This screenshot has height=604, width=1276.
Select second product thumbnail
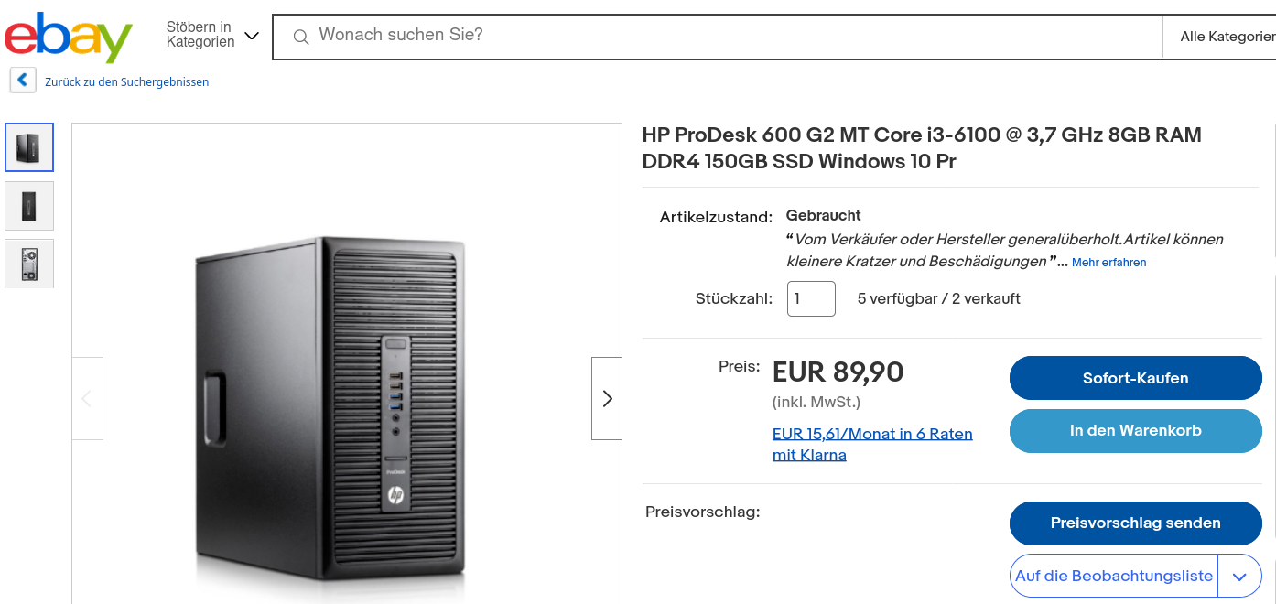(29, 206)
